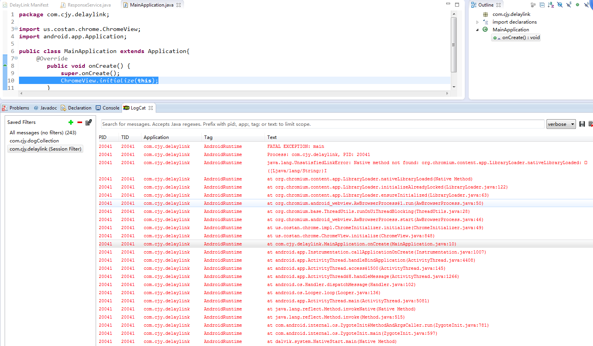Click the Outline view icon
This screenshot has height=346, width=593.
[x=474, y=5]
